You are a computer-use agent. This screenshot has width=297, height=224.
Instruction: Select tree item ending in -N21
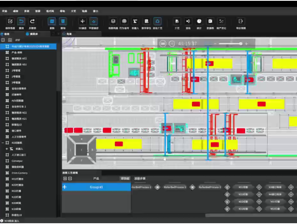pos(19,119)
